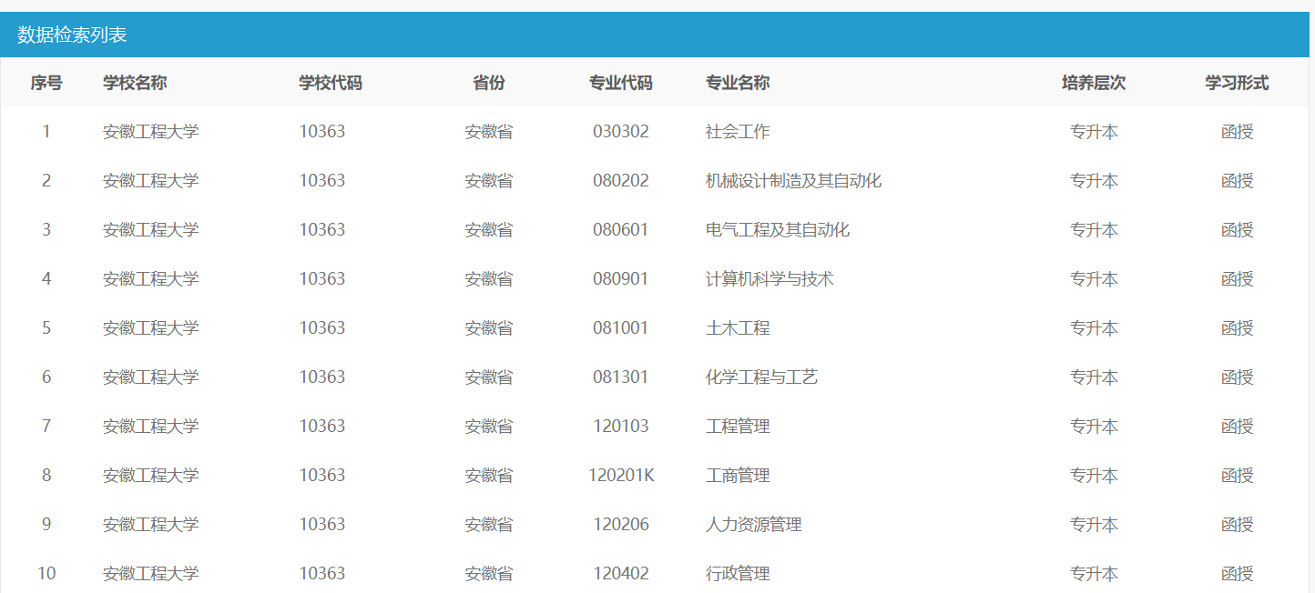Click the 专业名称 column header
The image size is (1315, 593).
(738, 83)
